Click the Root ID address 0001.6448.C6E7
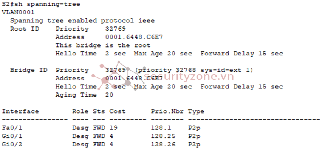325x151 pixels. (x=134, y=37)
